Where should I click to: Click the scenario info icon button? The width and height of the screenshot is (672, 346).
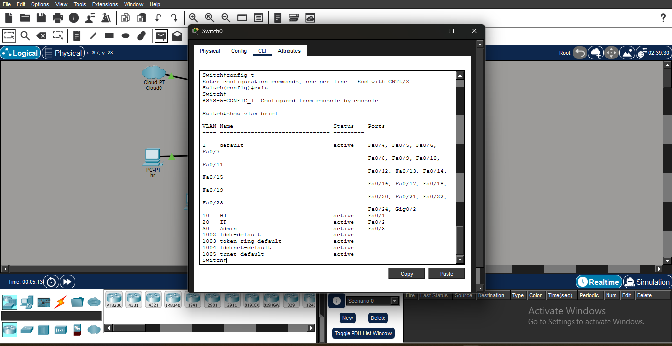click(x=336, y=301)
